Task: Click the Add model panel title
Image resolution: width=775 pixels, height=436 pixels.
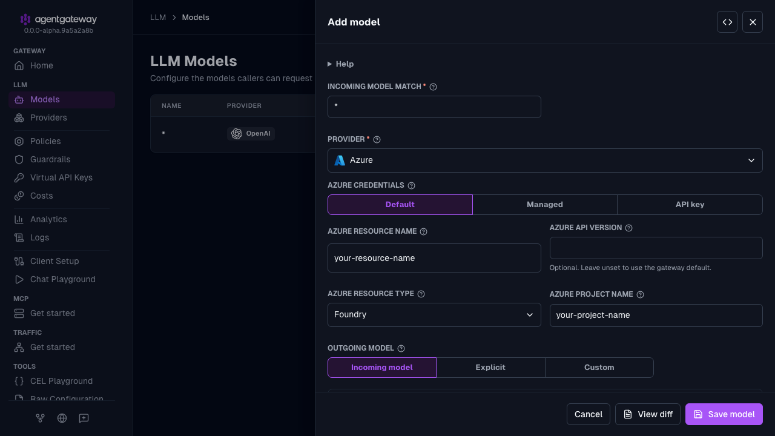Action: point(354,22)
